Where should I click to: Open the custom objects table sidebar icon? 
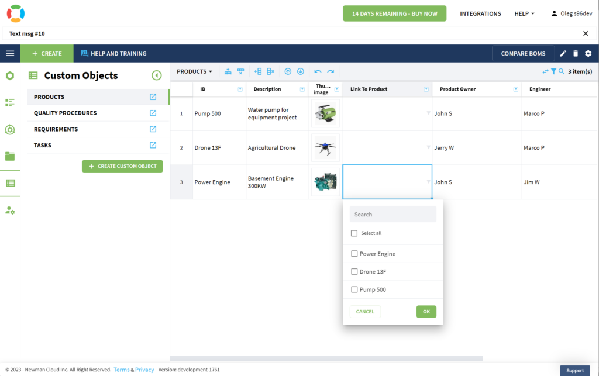(11, 183)
